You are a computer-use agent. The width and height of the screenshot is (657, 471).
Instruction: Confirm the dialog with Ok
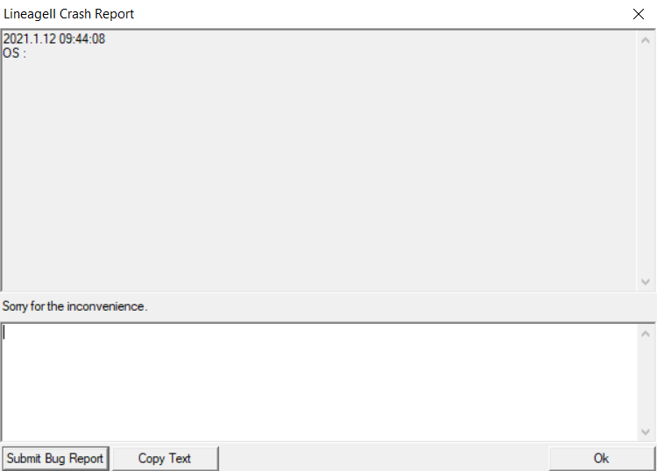point(601,458)
